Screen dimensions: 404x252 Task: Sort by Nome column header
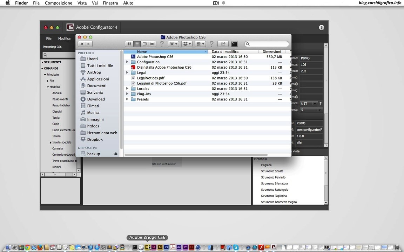click(166, 52)
